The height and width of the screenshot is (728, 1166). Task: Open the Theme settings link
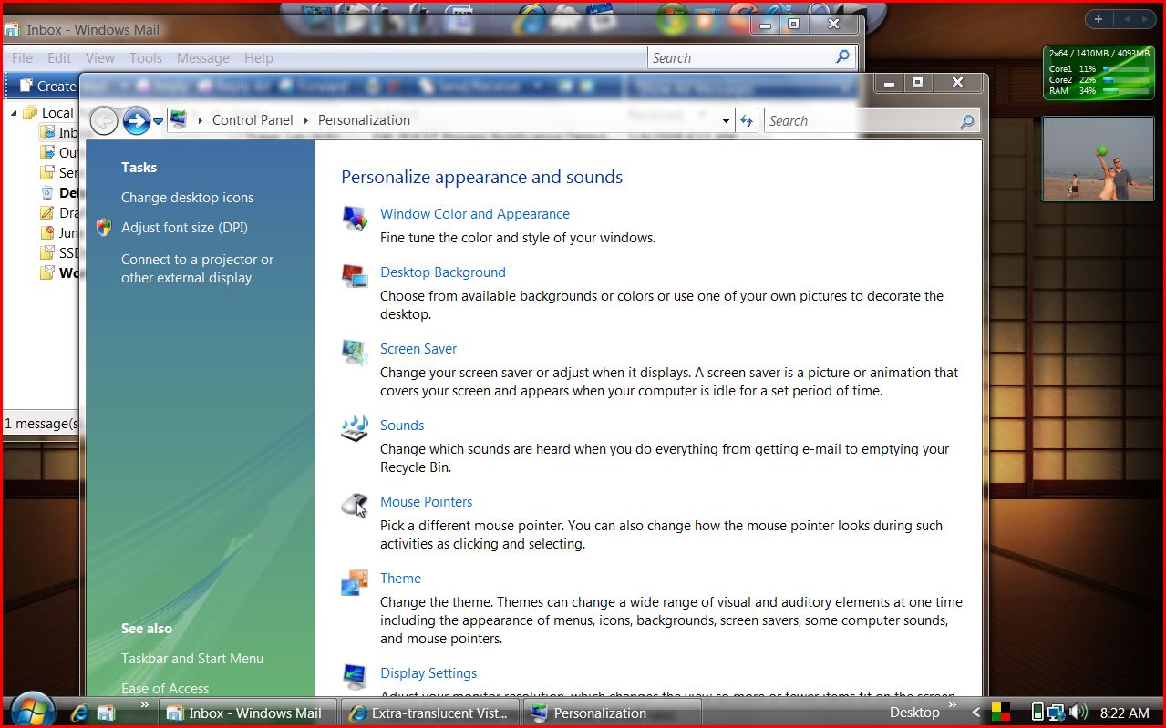(x=400, y=579)
